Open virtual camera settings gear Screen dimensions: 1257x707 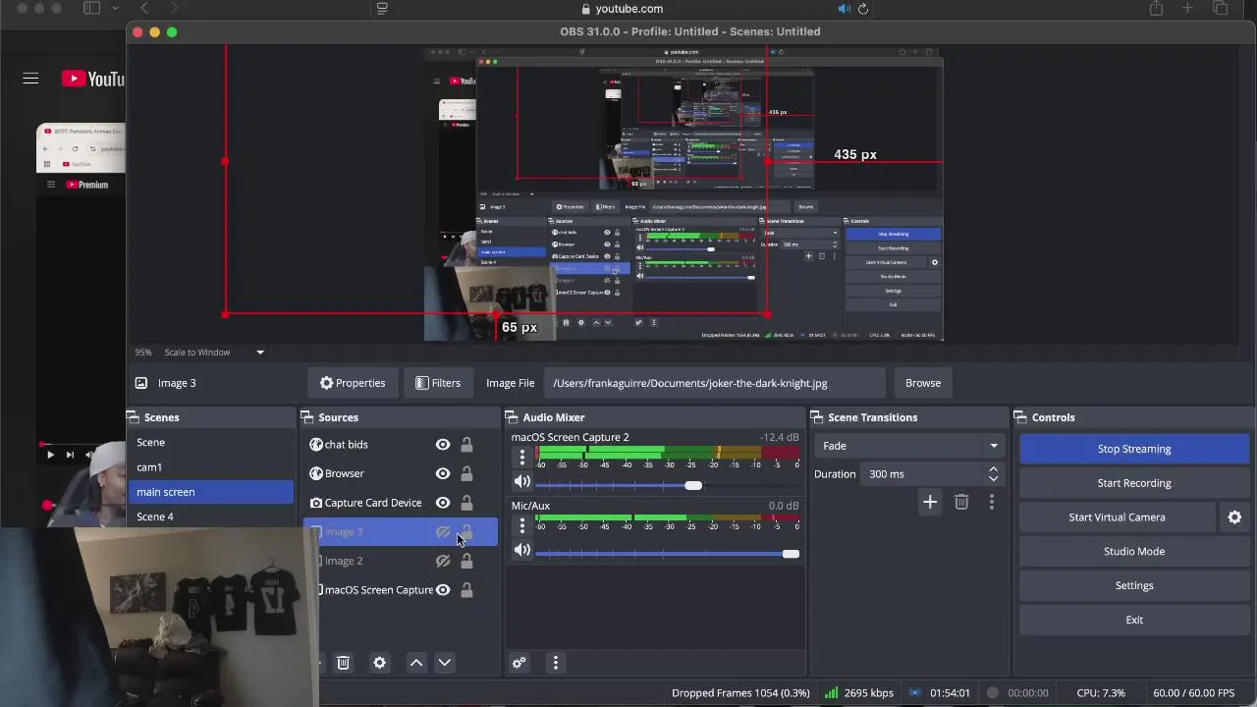click(1234, 517)
